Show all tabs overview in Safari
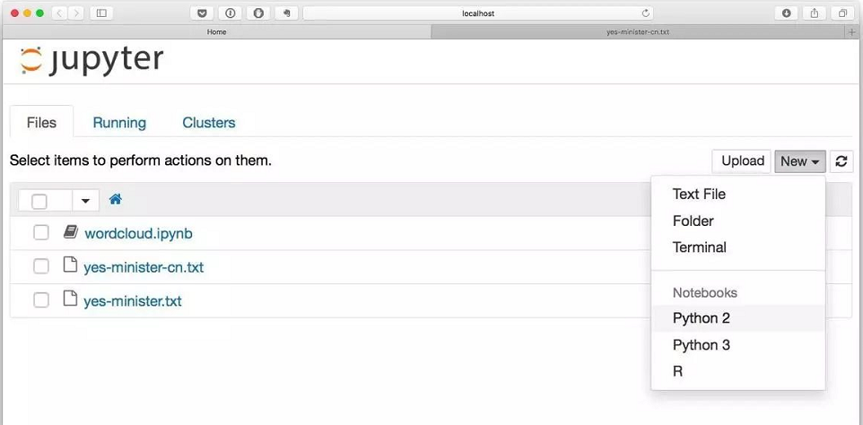This screenshot has height=425, width=863. pyautogui.click(x=842, y=13)
